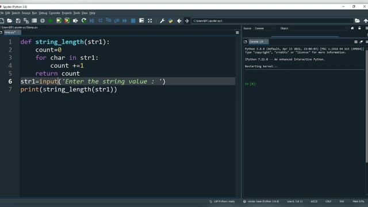This screenshot has height=207, width=368.
Task: Go forward to next cursor position
Action: 187,21
